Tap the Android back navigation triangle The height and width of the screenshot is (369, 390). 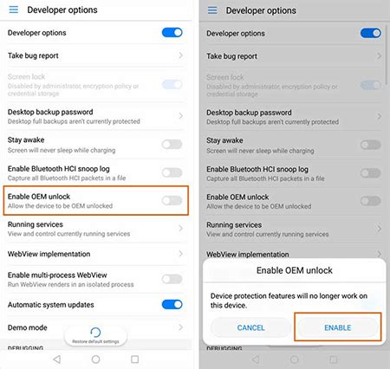(57, 359)
